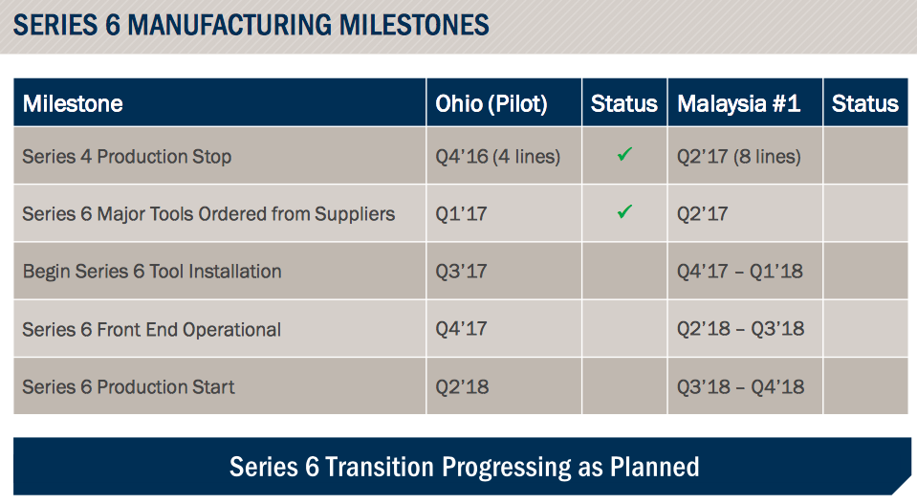Click the Status header right of Ohio (Pilot)
Viewport: 917px width, 504px height.
point(624,103)
